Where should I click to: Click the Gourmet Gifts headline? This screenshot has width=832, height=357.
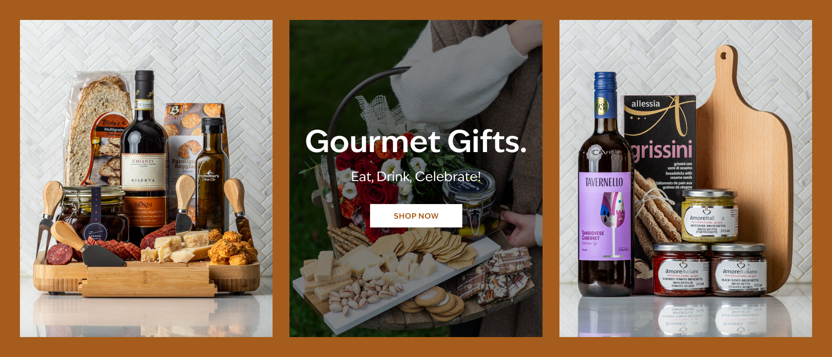pos(416,142)
